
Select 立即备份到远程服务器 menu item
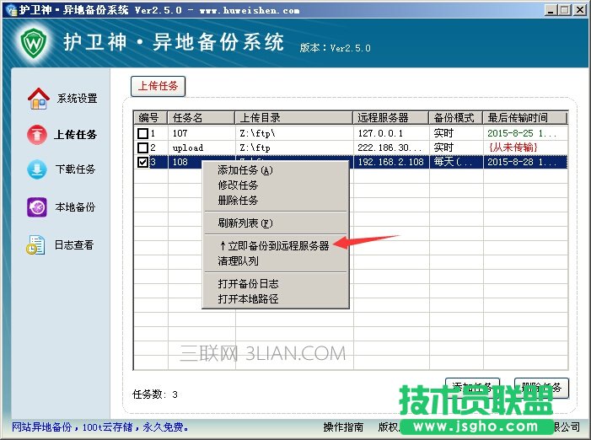click(273, 246)
